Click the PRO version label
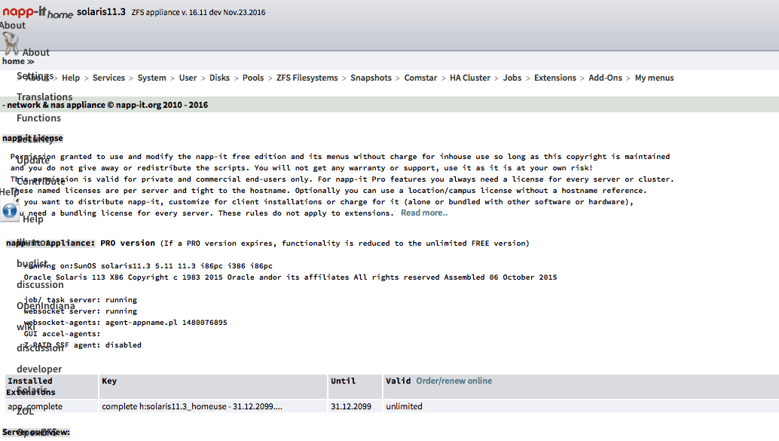 [x=127, y=243]
